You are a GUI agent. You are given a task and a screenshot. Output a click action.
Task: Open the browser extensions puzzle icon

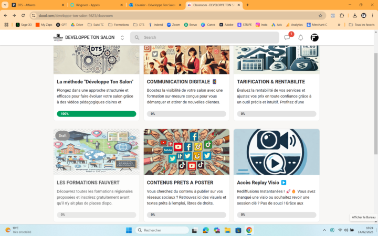click(x=342, y=15)
